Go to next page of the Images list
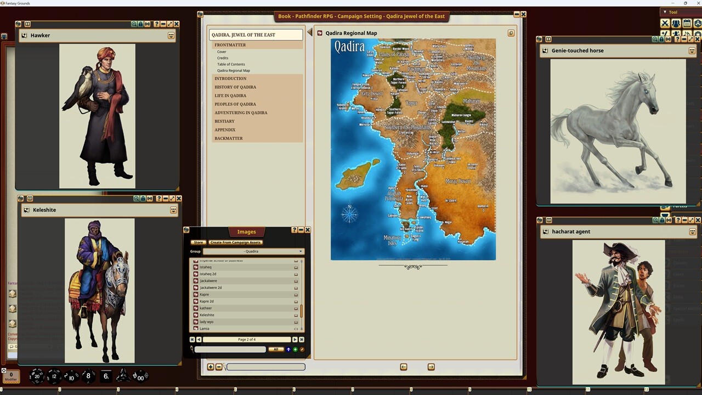This screenshot has width=702, height=395. (x=295, y=339)
